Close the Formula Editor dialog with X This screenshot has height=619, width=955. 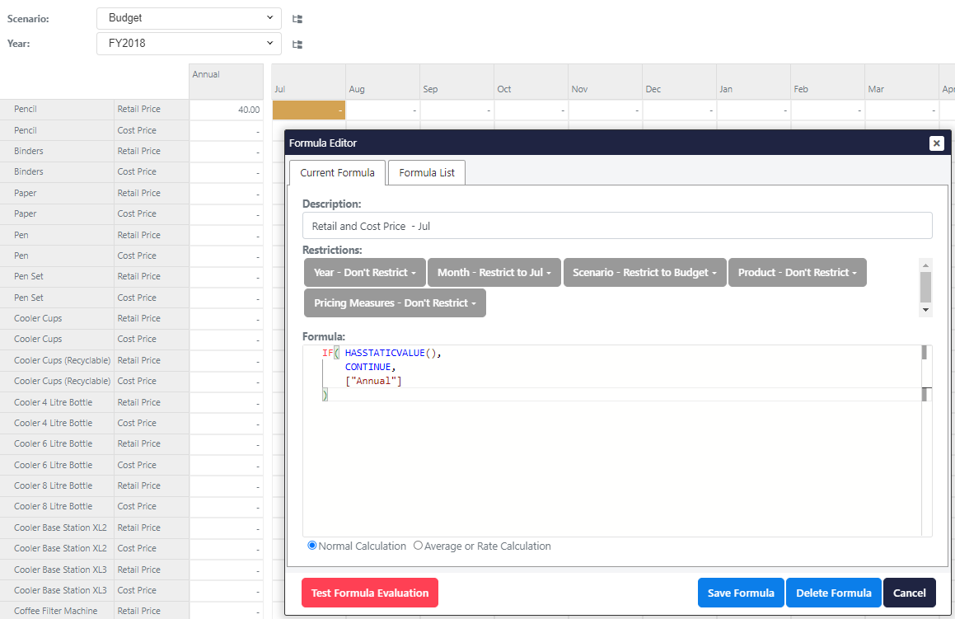tap(936, 143)
